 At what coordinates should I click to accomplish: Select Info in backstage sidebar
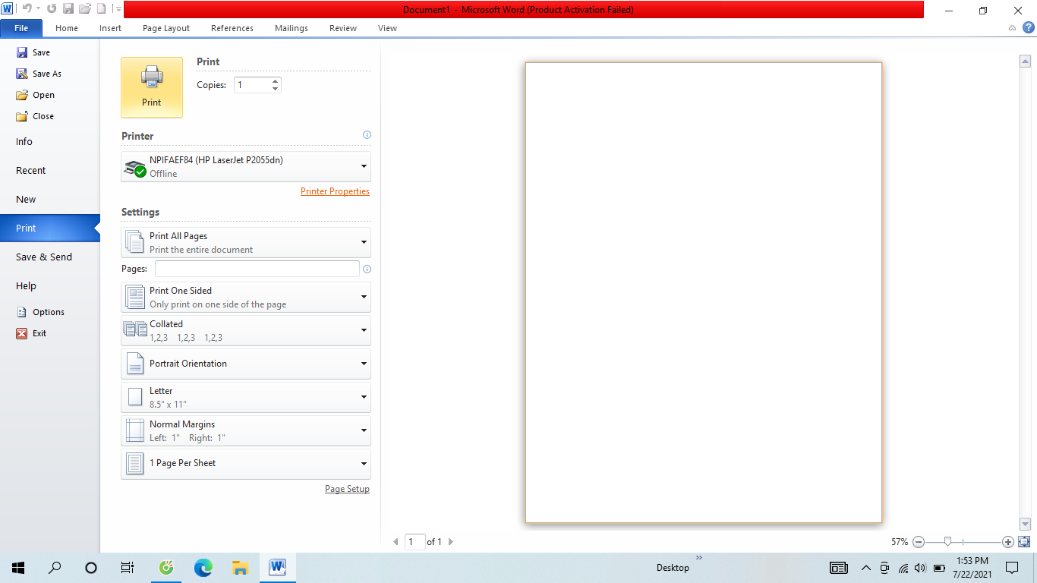click(x=50, y=142)
